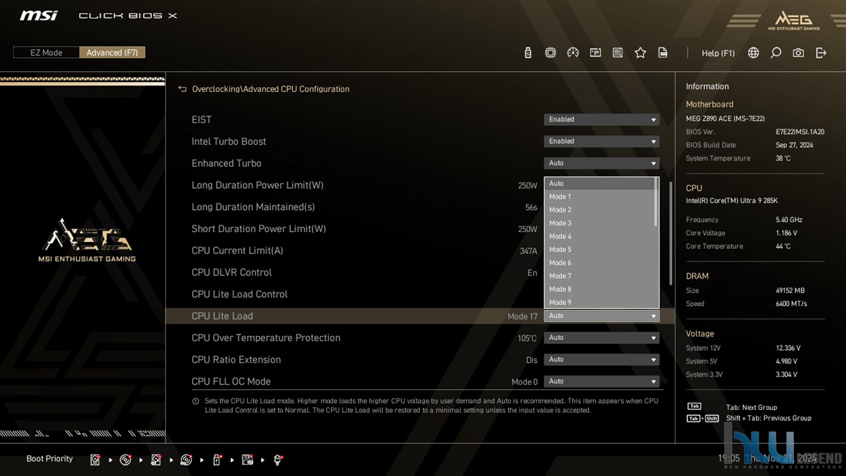
Task: Choose Mode 8 in the list
Action: [x=599, y=289]
